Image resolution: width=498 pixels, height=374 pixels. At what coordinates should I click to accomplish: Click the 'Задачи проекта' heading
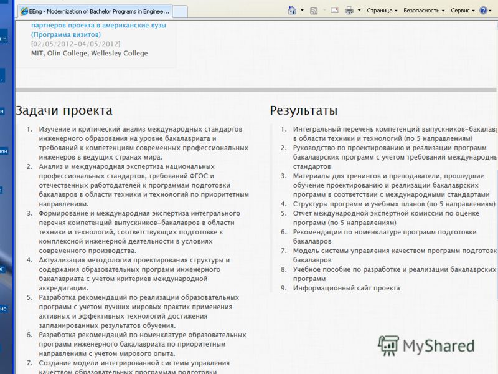point(64,110)
